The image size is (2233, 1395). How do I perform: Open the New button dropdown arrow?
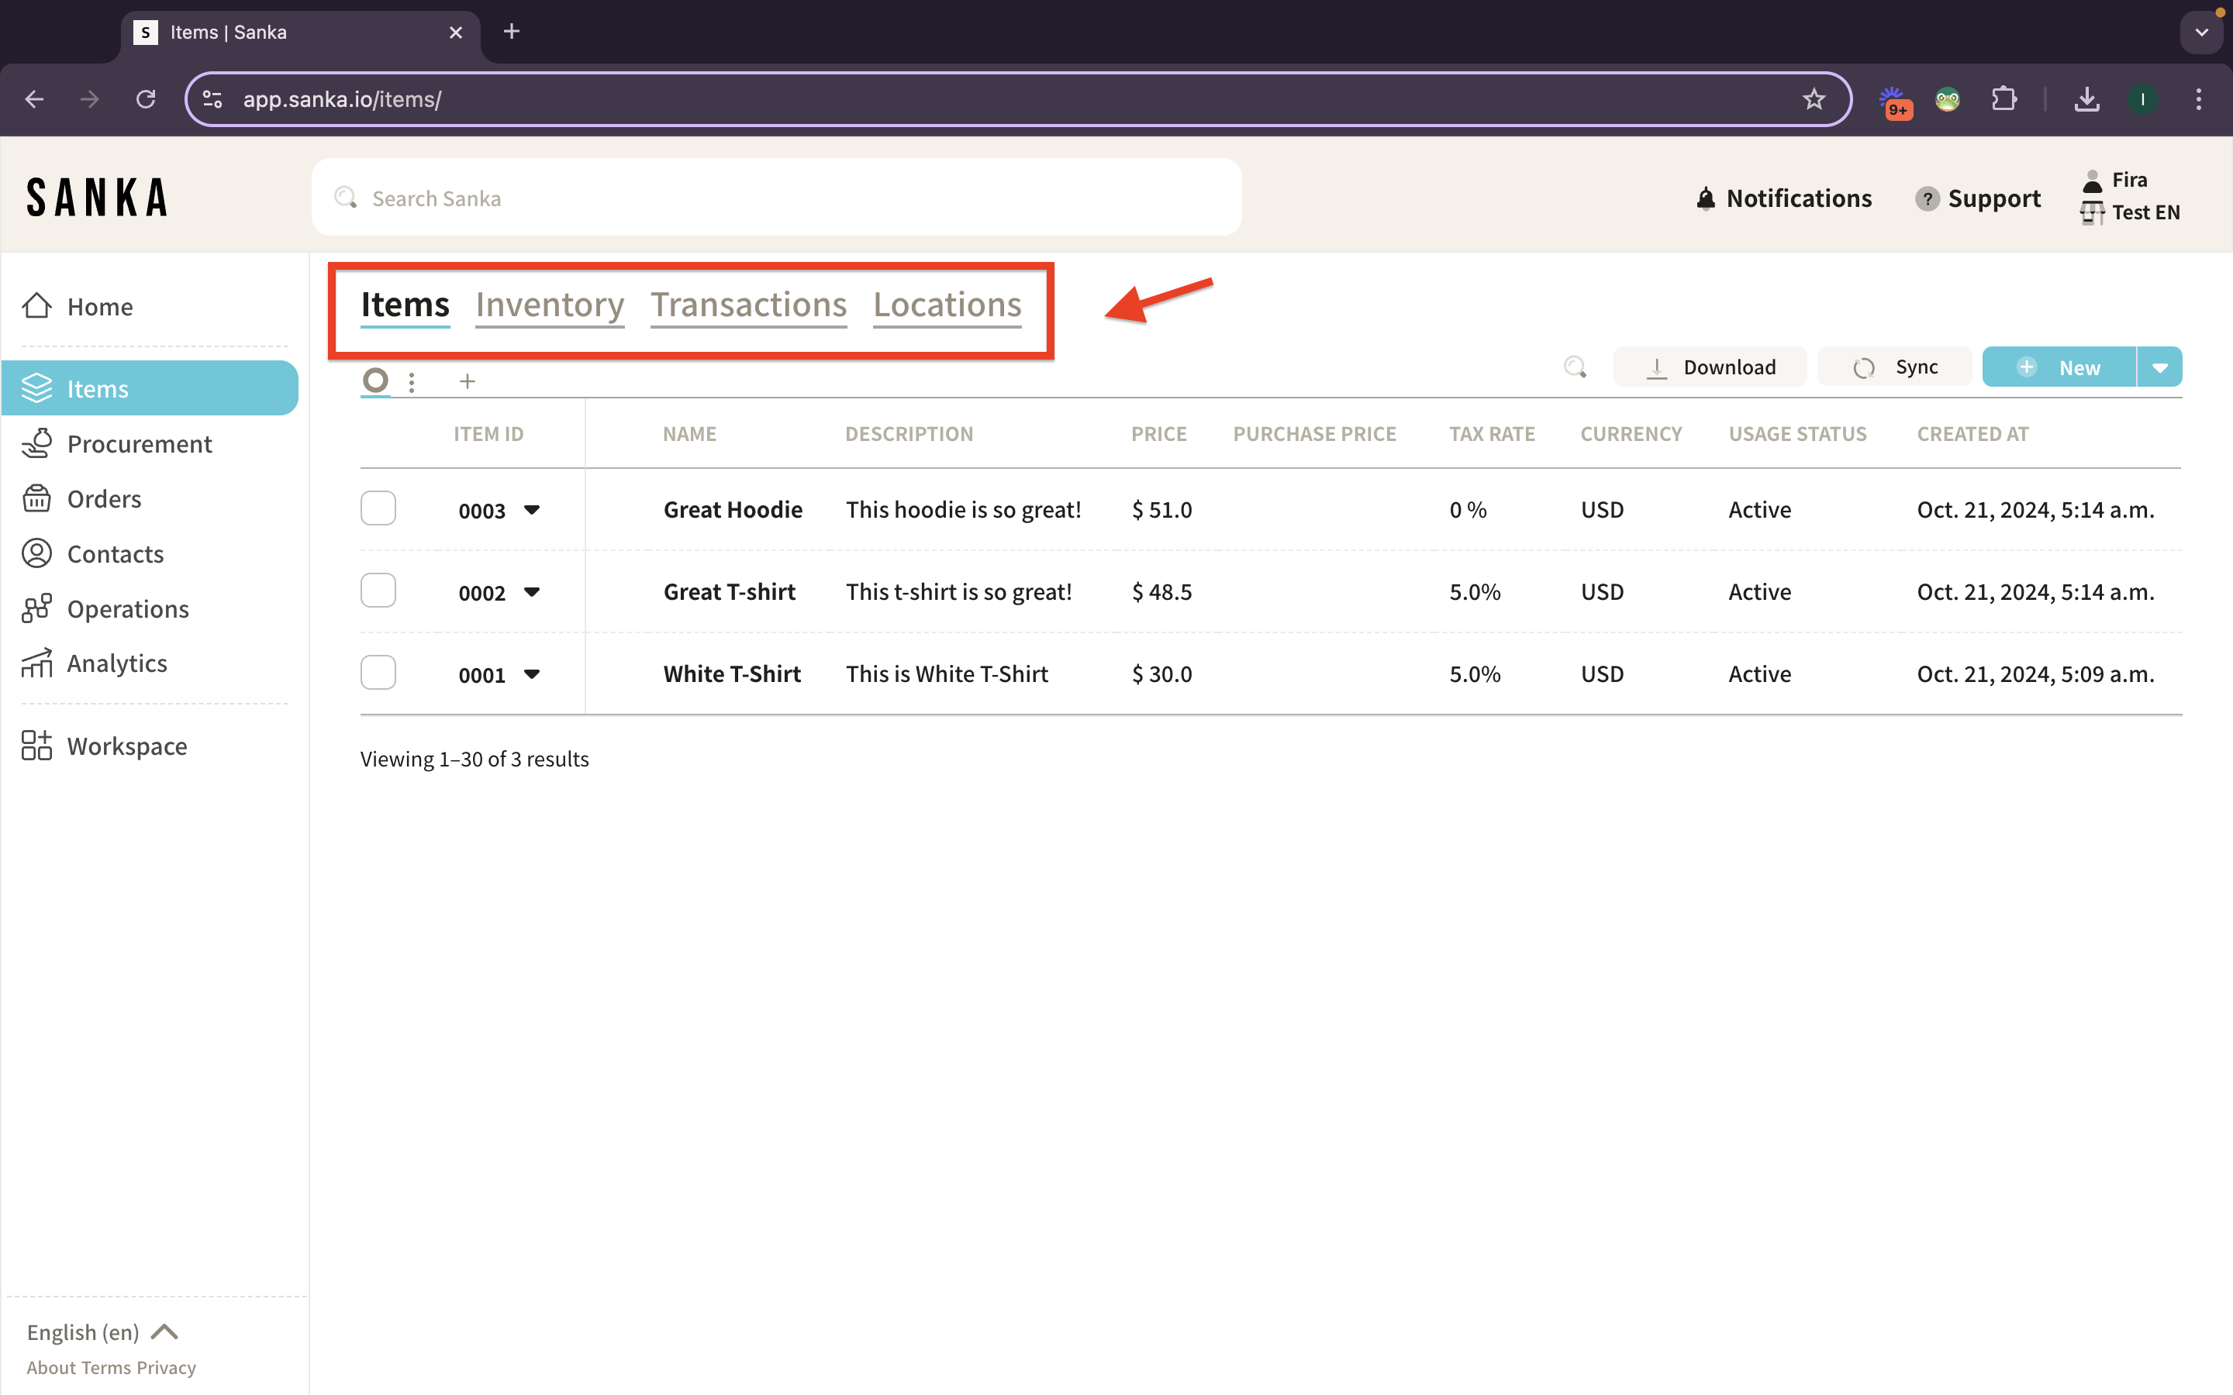(2159, 367)
